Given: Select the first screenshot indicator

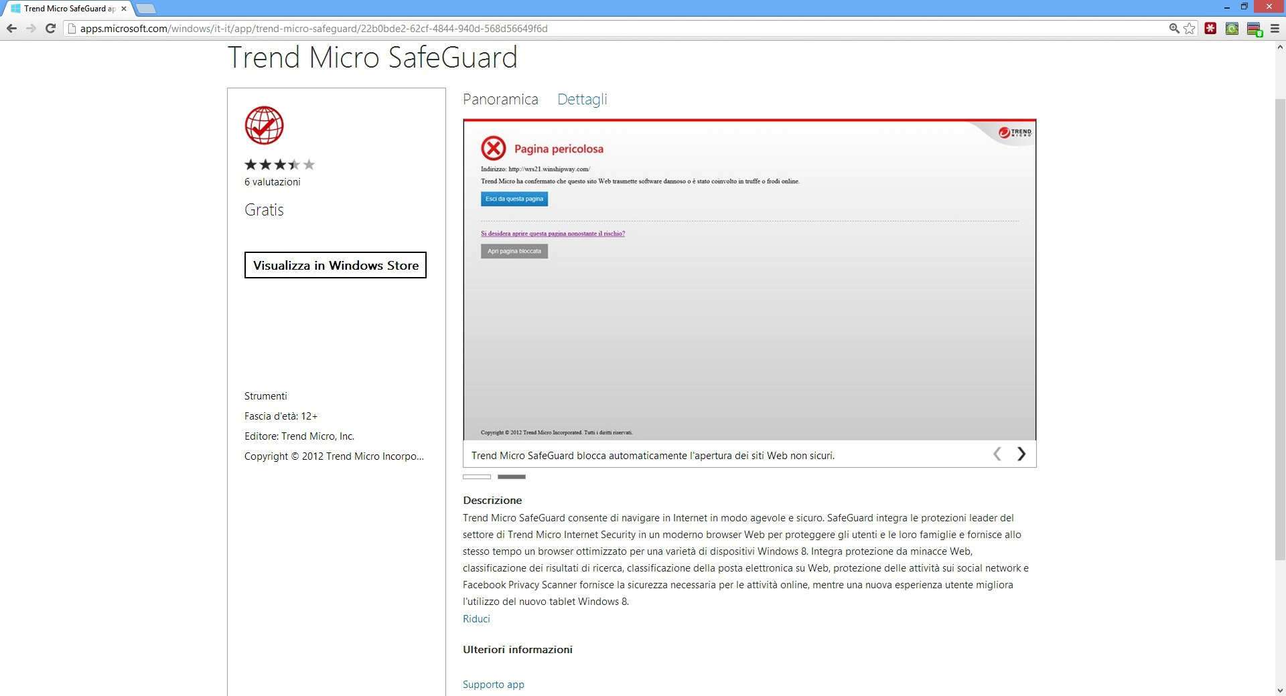Looking at the screenshot, I should click(x=477, y=476).
